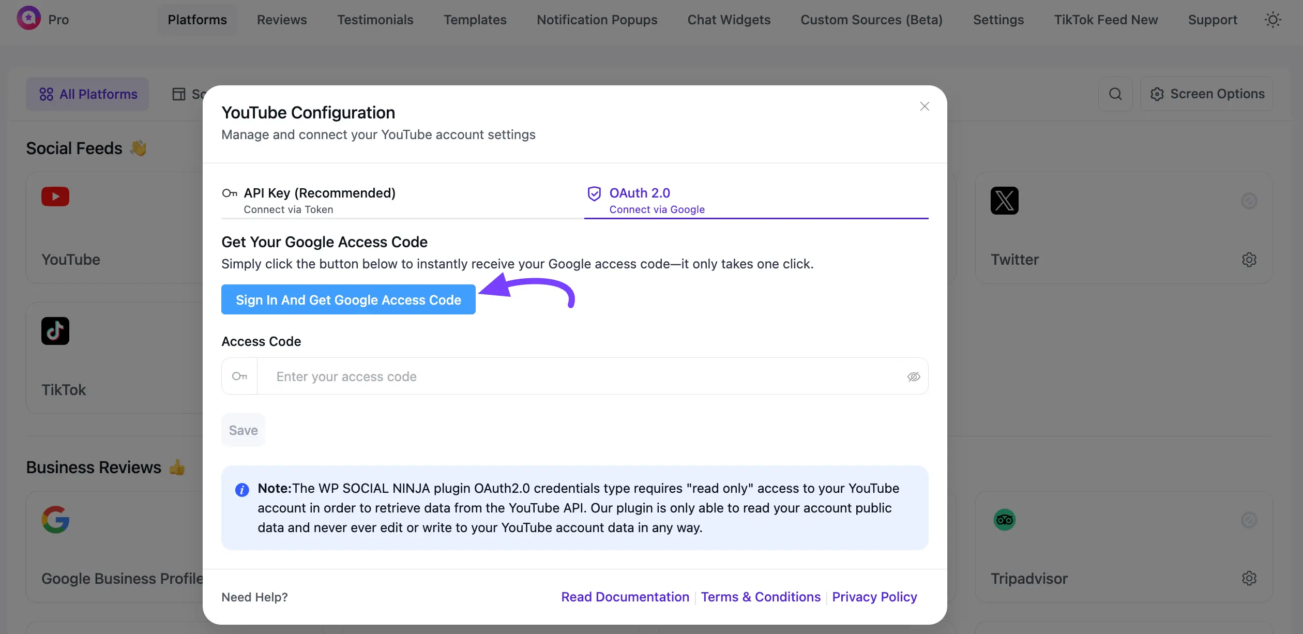Toggle light/dark mode with the sun icon
Screen dimensions: 1303x634
coord(1272,20)
